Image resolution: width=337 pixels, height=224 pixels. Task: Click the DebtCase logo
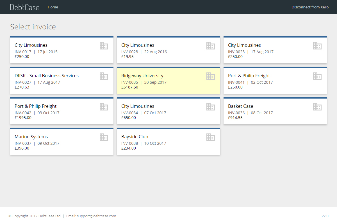pyautogui.click(x=25, y=7)
